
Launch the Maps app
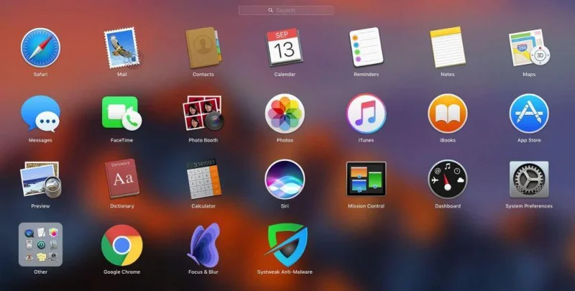529,47
